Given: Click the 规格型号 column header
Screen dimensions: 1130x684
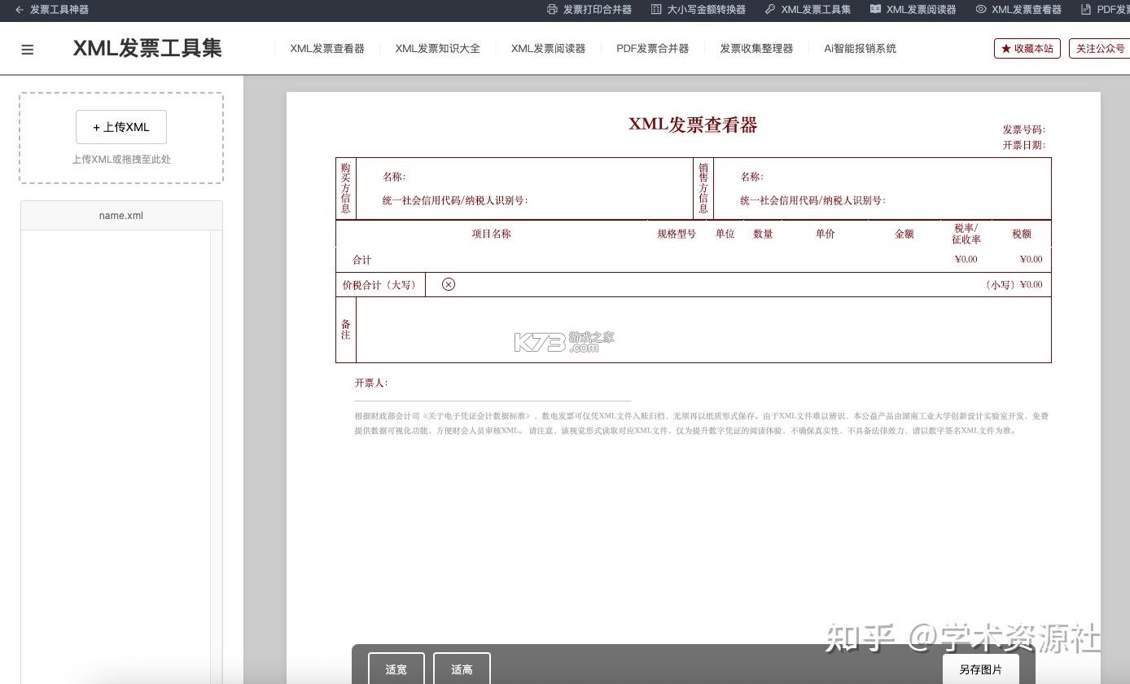Looking at the screenshot, I should tap(677, 234).
